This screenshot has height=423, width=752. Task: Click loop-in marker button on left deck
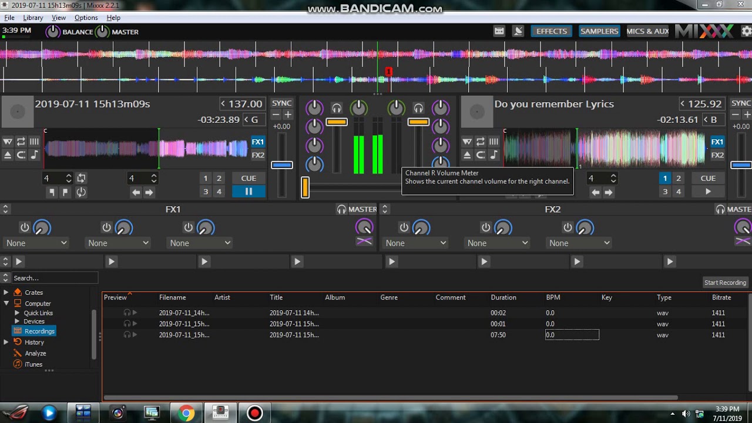point(52,192)
